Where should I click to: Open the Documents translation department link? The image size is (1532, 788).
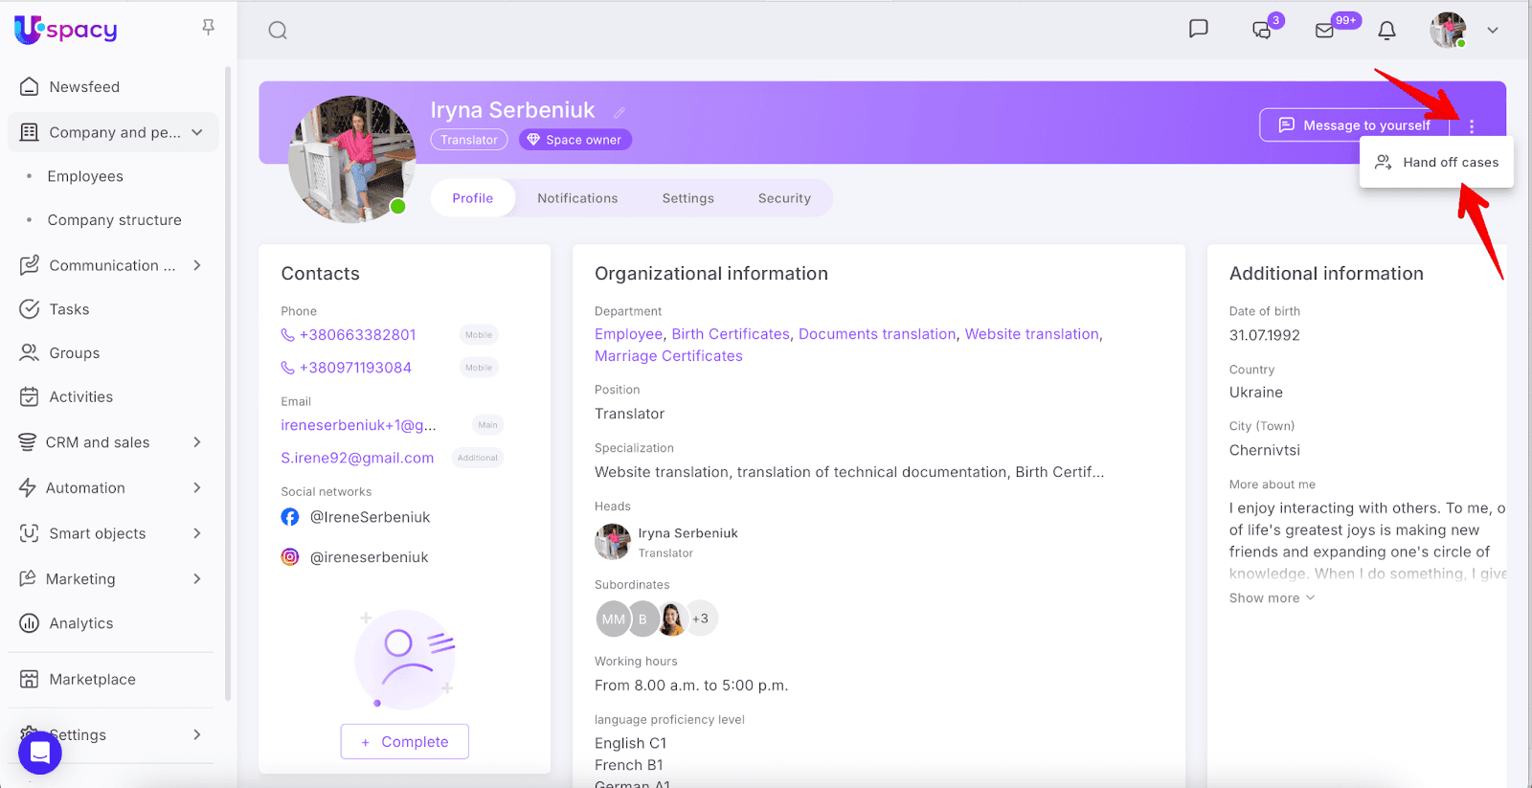click(x=877, y=334)
